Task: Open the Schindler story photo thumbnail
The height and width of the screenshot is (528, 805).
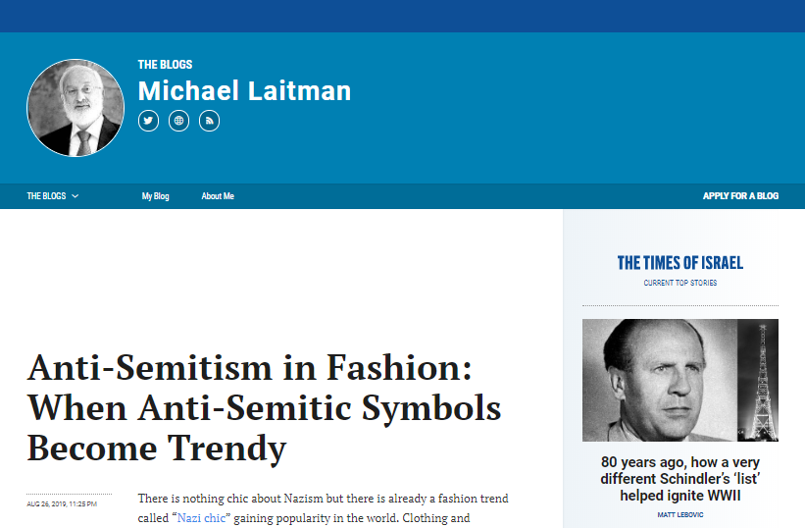Action: 680,380
